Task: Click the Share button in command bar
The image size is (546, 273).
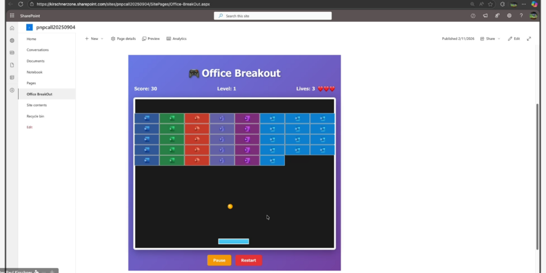Action: pos(487,38)
